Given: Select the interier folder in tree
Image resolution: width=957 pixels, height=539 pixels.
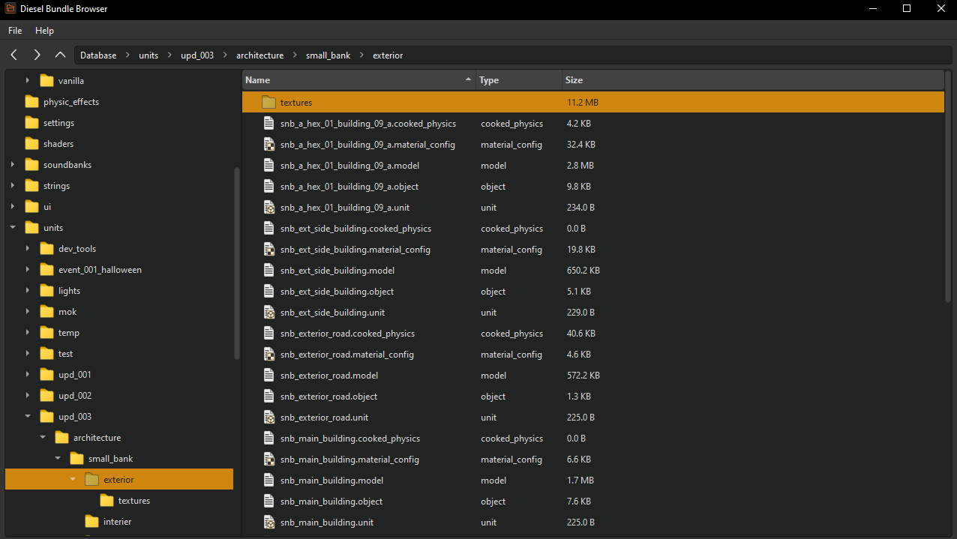Looking at the screenshot, I should pyautogui.click(x=117, y=522).
